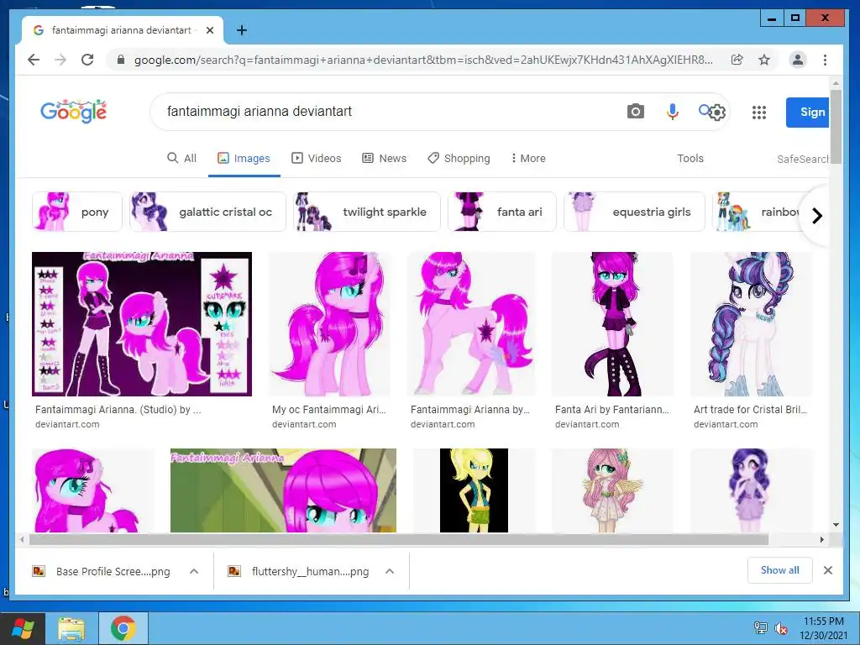Open File Explorer from the taskbar
The width and height of the screenshot is (860, 645).
pyautogui.click(x=71, y=629)
